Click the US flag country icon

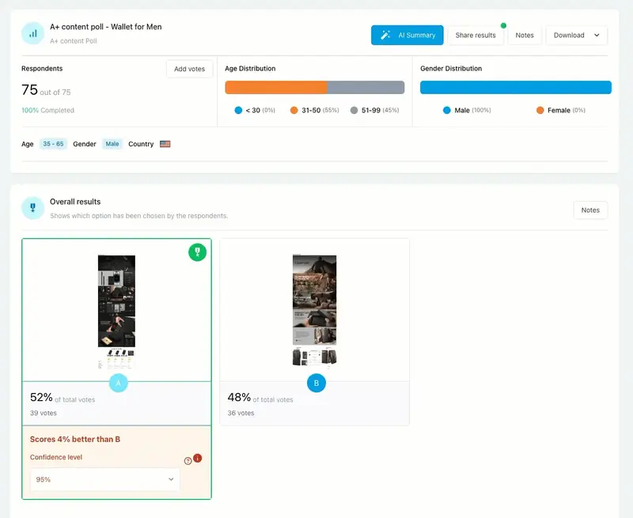pos(165,144)
